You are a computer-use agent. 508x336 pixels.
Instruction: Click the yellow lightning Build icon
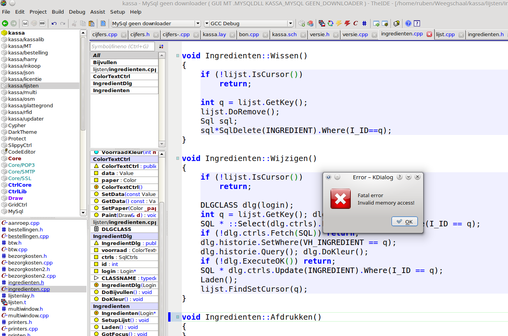339,23
